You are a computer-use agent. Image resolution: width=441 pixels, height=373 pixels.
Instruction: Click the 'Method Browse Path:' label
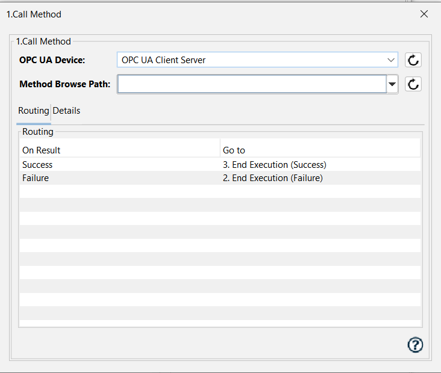click(x=64, y=84)
